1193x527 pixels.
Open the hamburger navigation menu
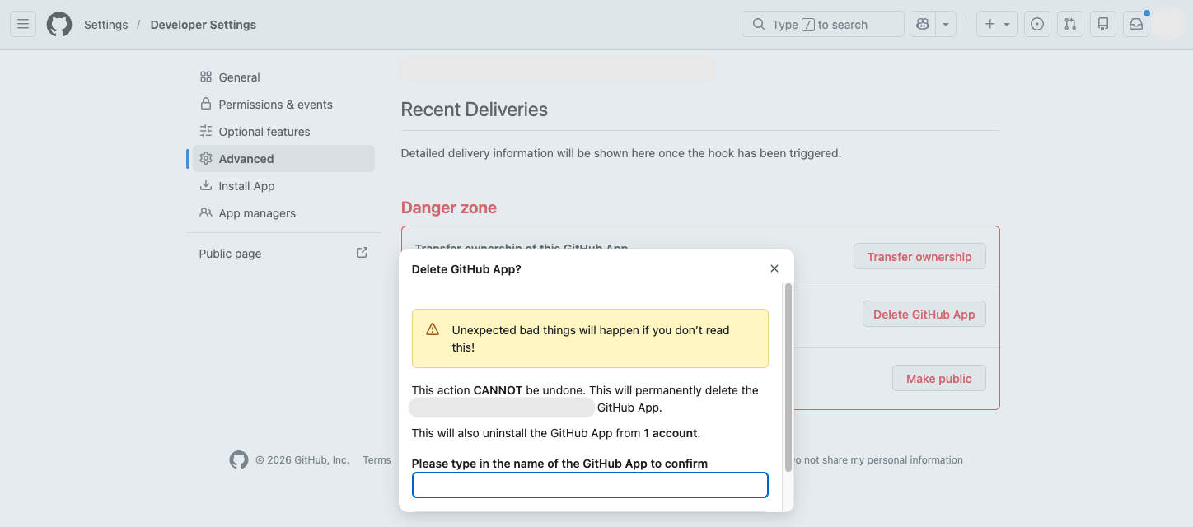[23, 25]
